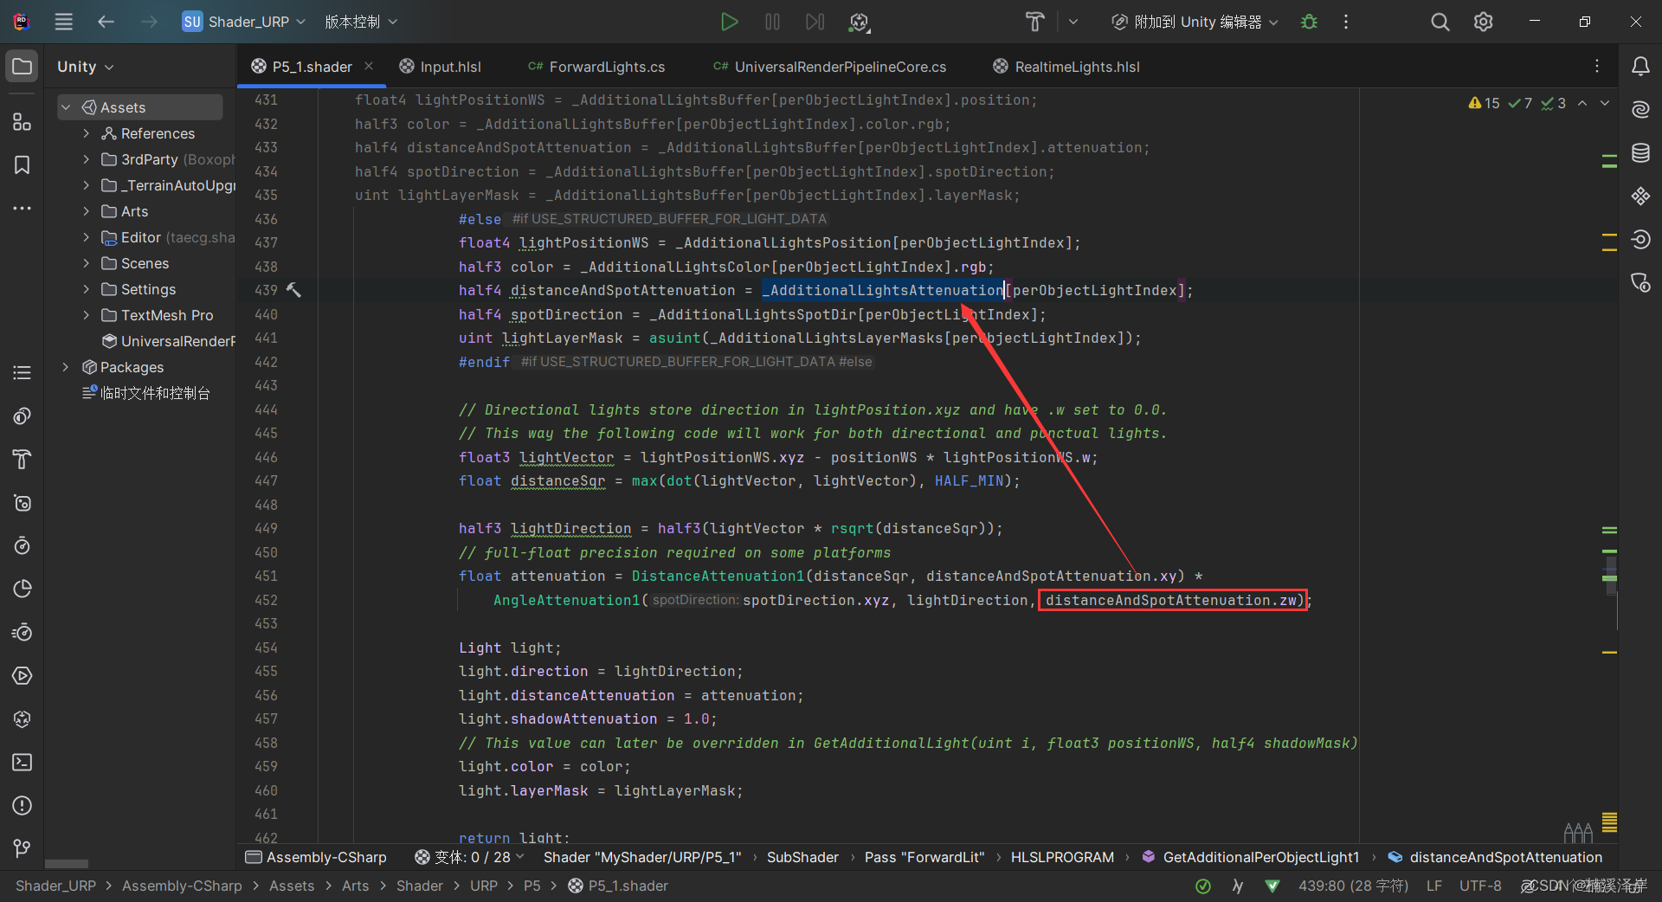Image resolution: width=1662 pixels, height=902 pixels.
Task: Click the step-over play icon
Action: click(x=815, y=22)
